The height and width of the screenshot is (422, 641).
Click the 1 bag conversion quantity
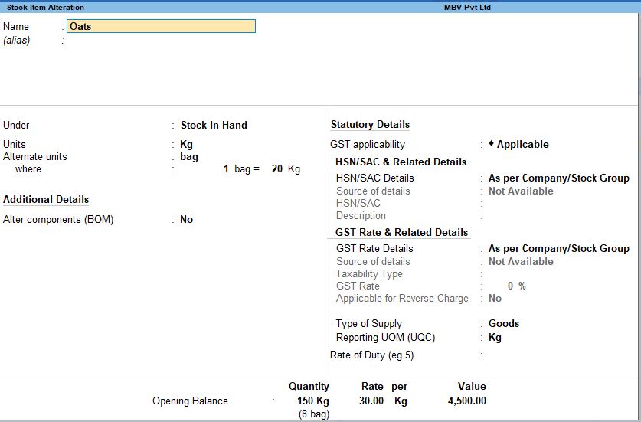[x=226, y=169]
